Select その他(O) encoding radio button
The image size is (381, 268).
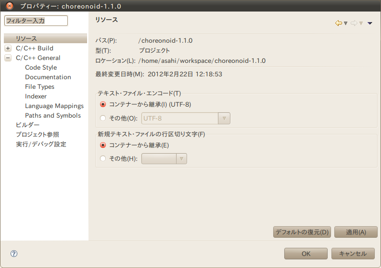click(x=103, y=118)
